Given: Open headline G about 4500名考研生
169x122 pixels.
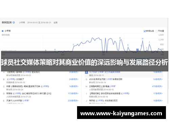Looking at the screenshot, I should click(106, 79).
